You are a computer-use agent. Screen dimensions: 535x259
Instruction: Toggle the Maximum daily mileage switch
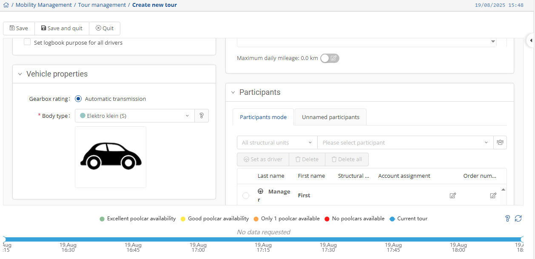(x=330, y=58)
